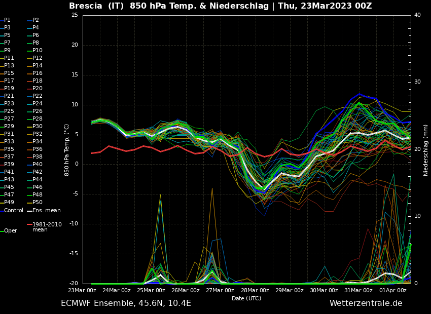Image resolution: width=431 pixels, height=314 pixels.
Task: Select the "25Mar 00z" date tick label
Action: [x=152, y=290]
